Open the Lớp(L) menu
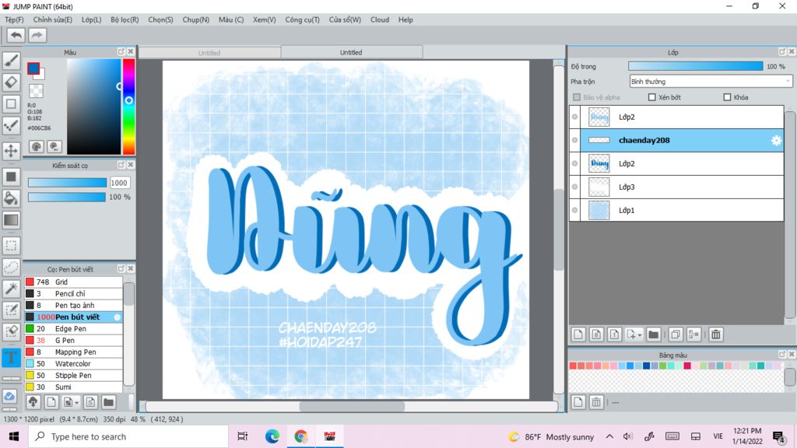797x448 pixels. point(92,19)
